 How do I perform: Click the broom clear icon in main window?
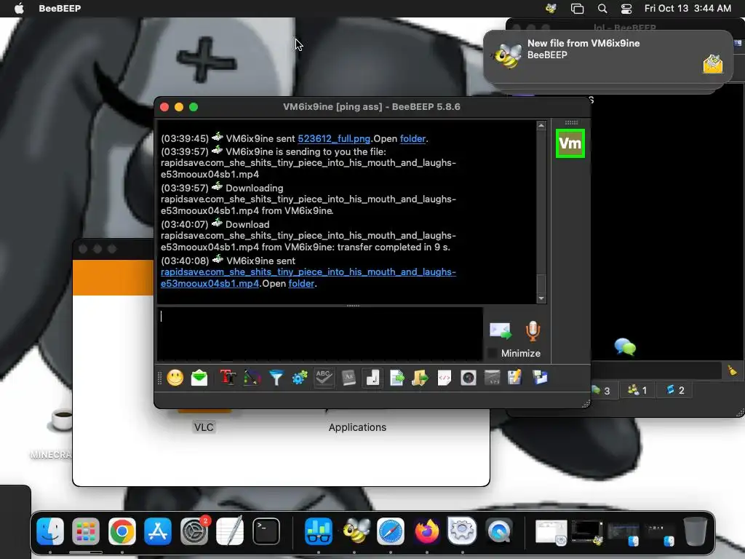pyautogui.click(x=732, y=370)
